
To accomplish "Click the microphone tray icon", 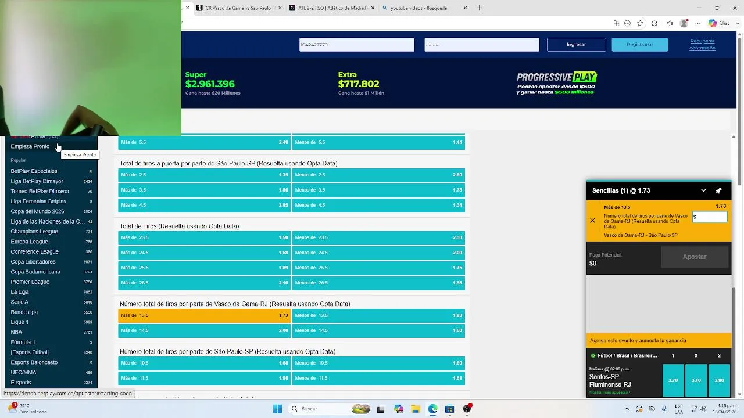I will click(x=664, y=409).
